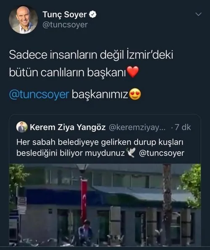This screenshot has width=210, height=250.
Task: Open the Kerem Ziya Yangöz author name
Action: click(68, 127)
